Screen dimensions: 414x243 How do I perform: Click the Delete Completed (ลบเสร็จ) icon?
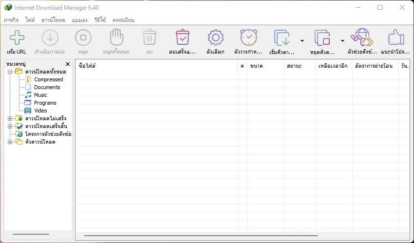(183, 37)
